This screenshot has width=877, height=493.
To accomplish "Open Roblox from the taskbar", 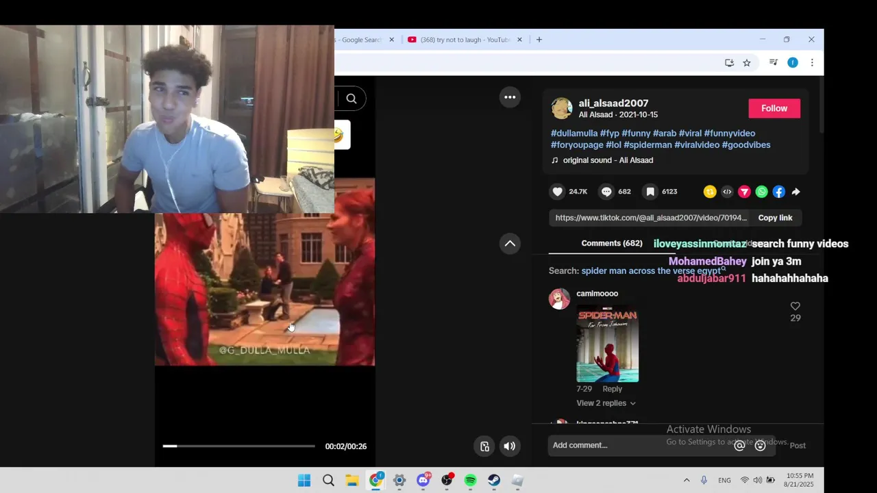I will tap(517, 481).
